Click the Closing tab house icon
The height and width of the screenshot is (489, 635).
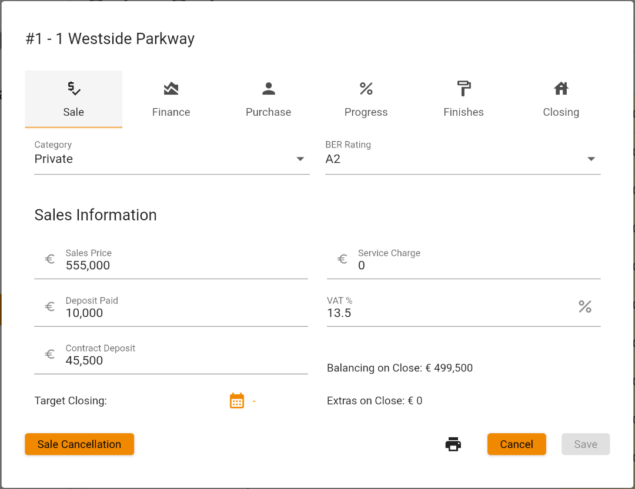tap(561, 89)
